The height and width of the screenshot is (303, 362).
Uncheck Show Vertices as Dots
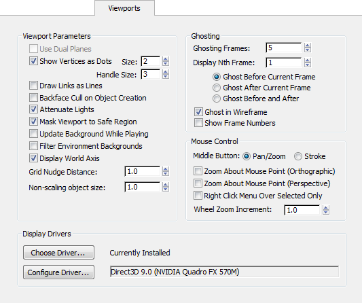pyautogui.click(x=33, y=61)
